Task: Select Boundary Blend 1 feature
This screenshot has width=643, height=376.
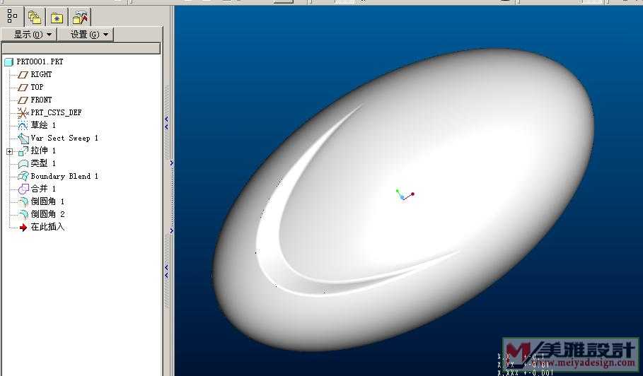Action: [x=64, y=176]
